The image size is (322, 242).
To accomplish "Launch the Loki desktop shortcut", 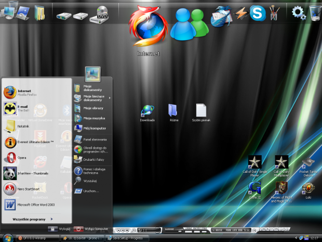I will [x=308, y=190].
